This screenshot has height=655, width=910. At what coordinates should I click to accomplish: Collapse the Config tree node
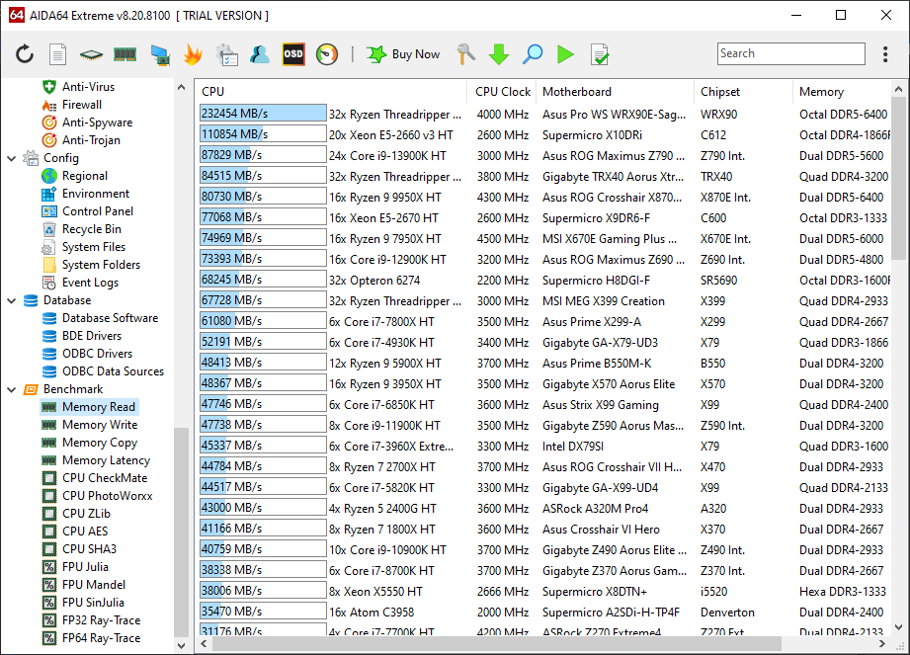coord(10,158)
